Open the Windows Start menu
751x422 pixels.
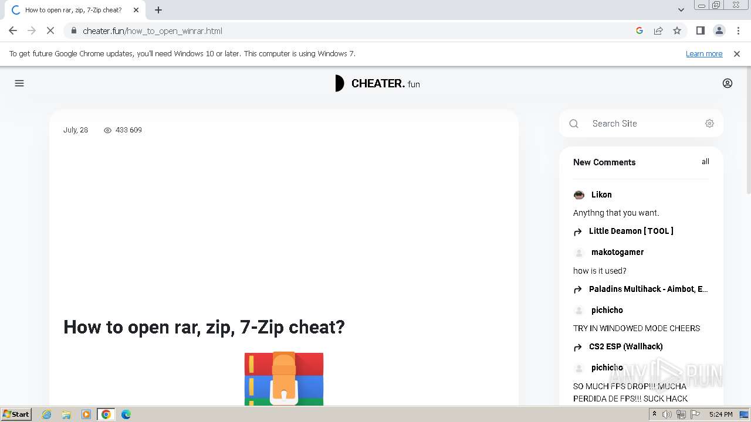[16, 414]
